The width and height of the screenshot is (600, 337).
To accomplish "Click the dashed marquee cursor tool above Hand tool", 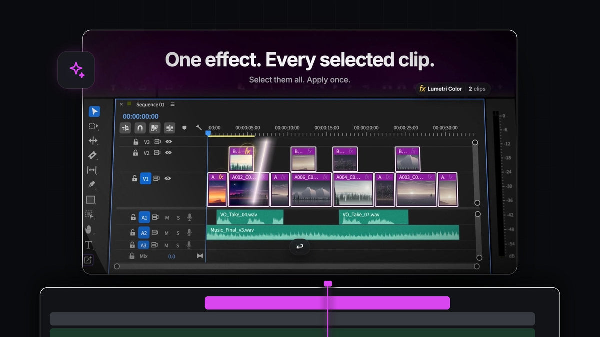I will [x=89, y=215].
